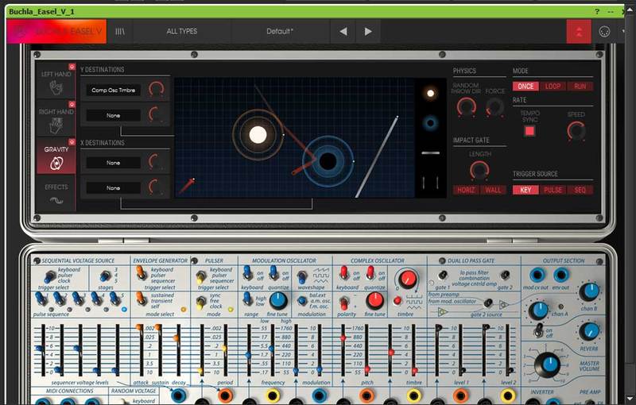Select the wall line object icon
The width and height of the screenshot is (636, 405).
(x=430, y=152)
